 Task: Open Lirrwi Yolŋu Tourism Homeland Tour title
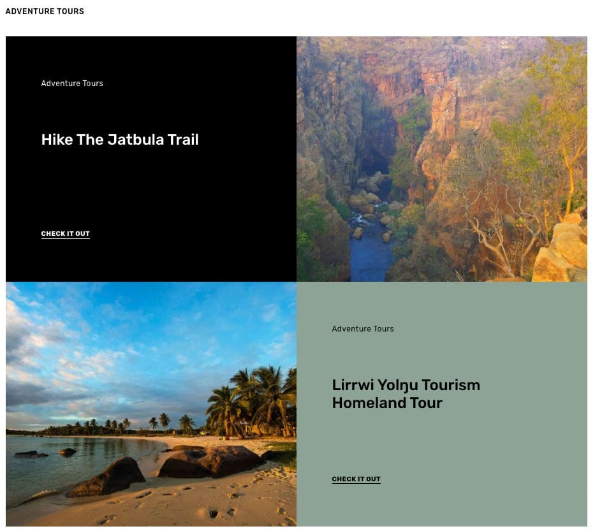[x=406, y=394]
